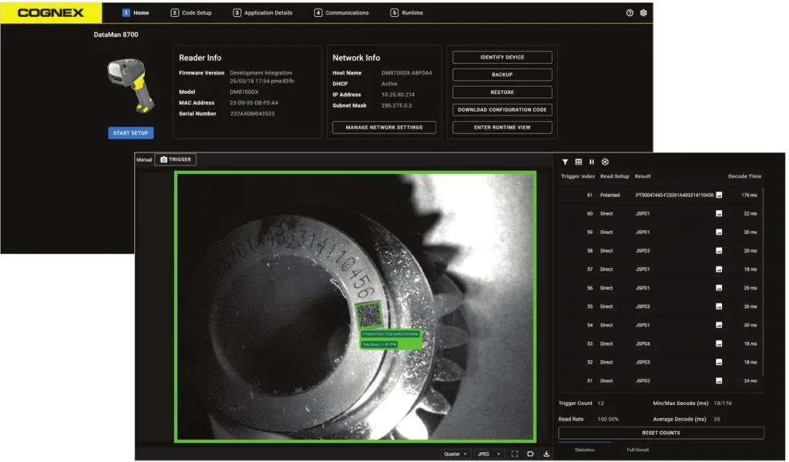Click the table view icon beside filter
Screen dimensions: 789x462
point(578,162)
